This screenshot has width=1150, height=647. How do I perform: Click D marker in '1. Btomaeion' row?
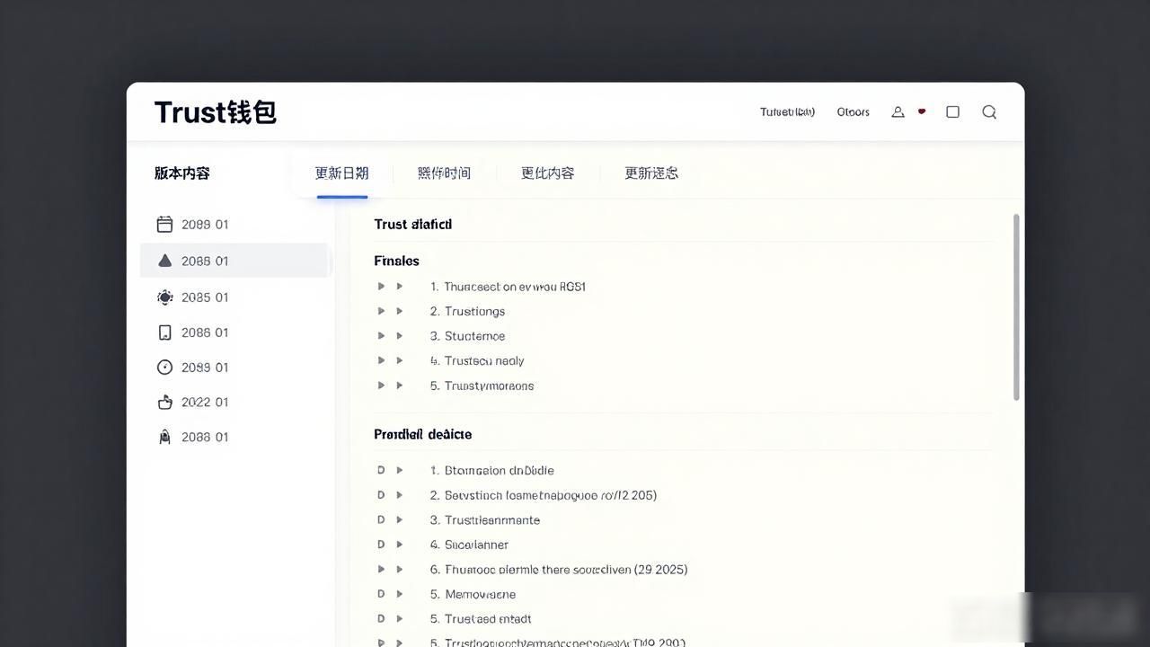[x=381, y=470]
